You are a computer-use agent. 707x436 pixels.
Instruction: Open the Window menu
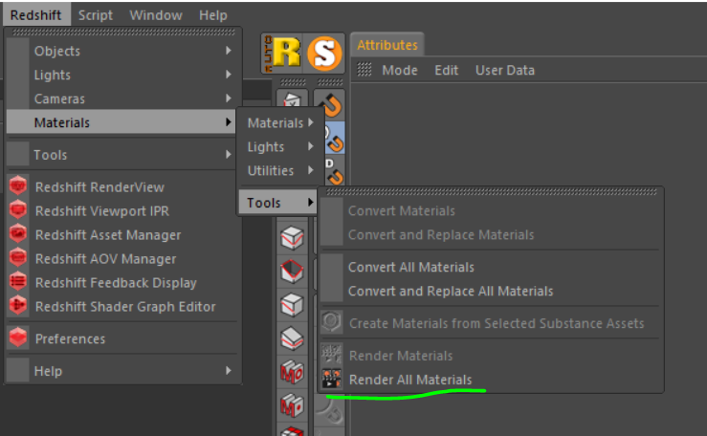(156, 15)
